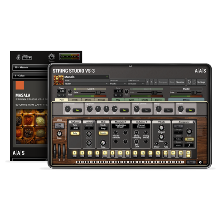Click the Layer A Pan knob
This screenshot has width=222, height=222.
[x=70, y=91]
